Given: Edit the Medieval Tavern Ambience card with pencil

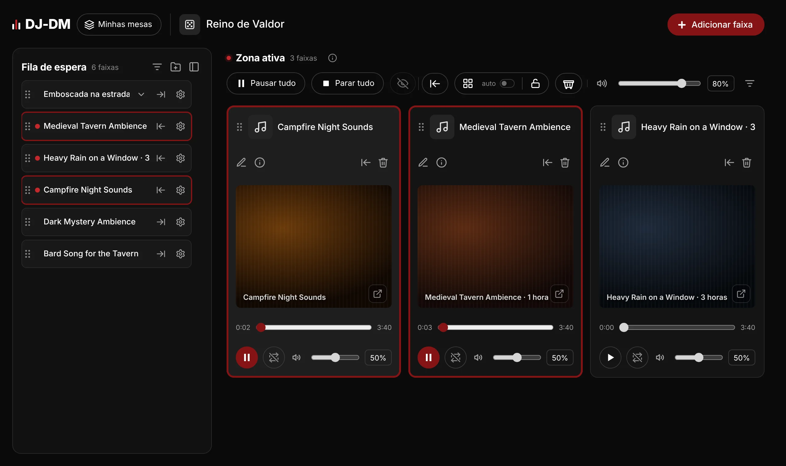Looking at the screenshot, I should [423, 163].
